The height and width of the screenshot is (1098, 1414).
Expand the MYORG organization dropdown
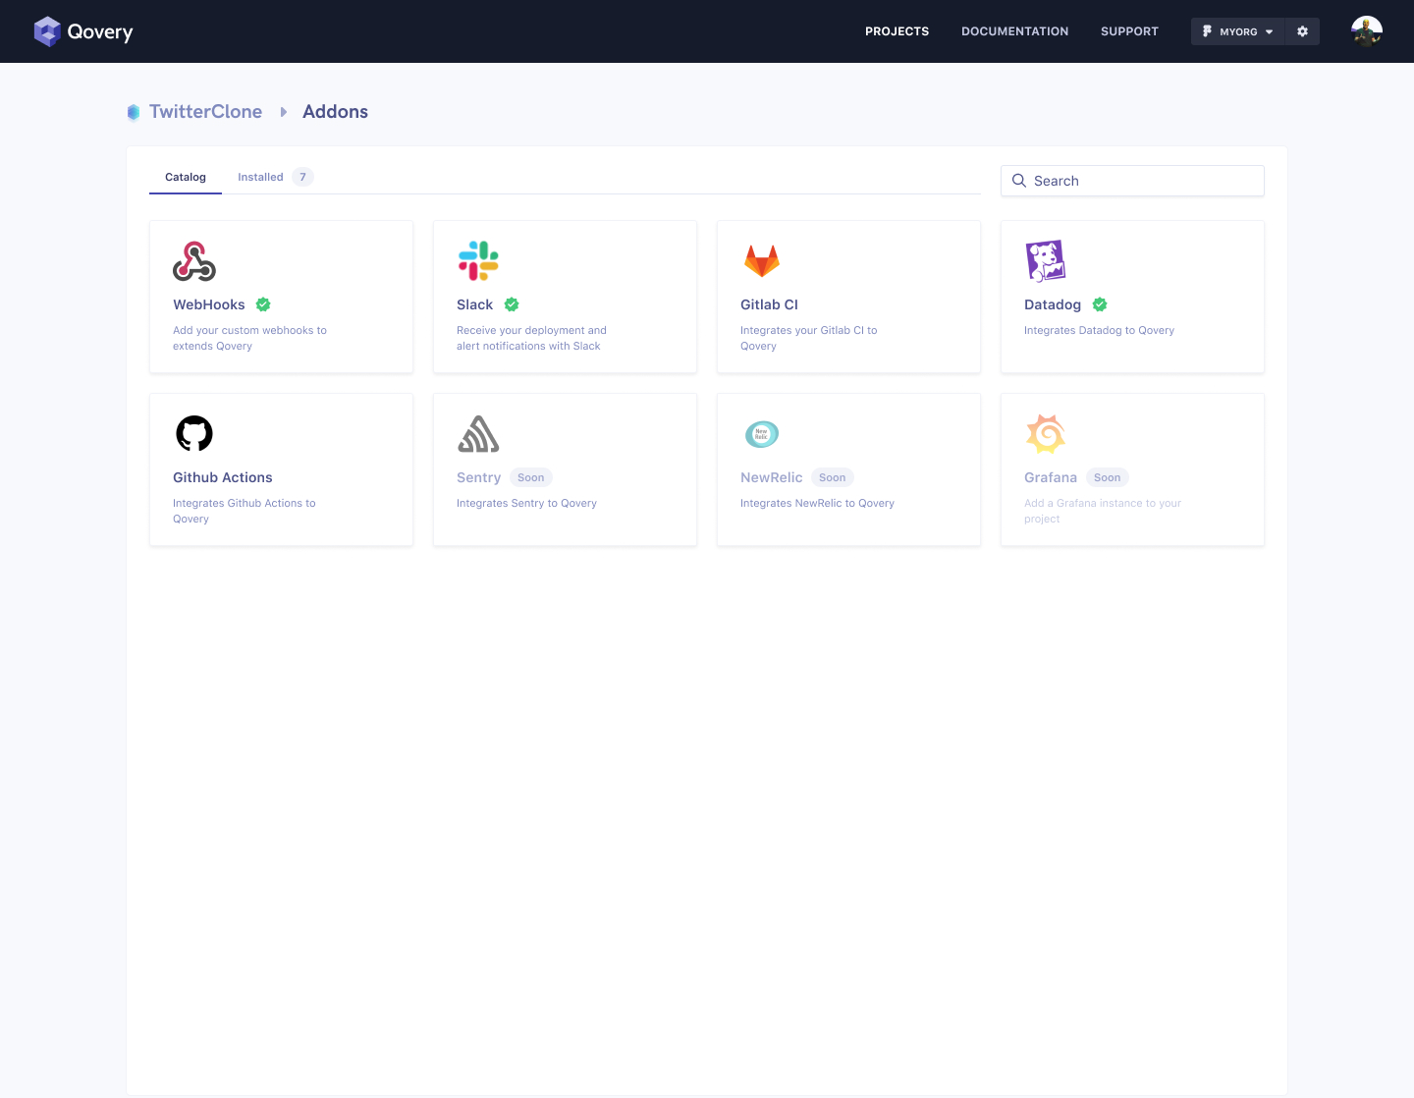coord(1238,31)
